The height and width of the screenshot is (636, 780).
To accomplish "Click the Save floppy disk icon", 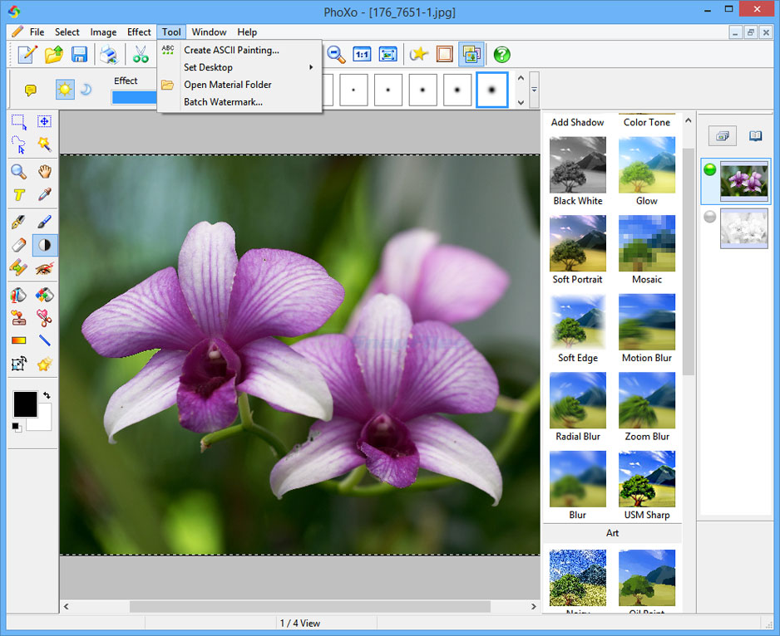I will [x=79, y=55].
